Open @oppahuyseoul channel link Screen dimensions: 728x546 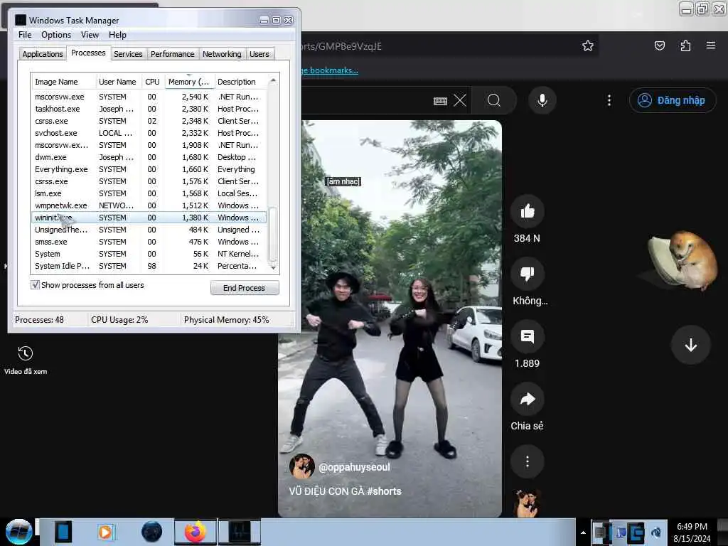pos(354,467)
